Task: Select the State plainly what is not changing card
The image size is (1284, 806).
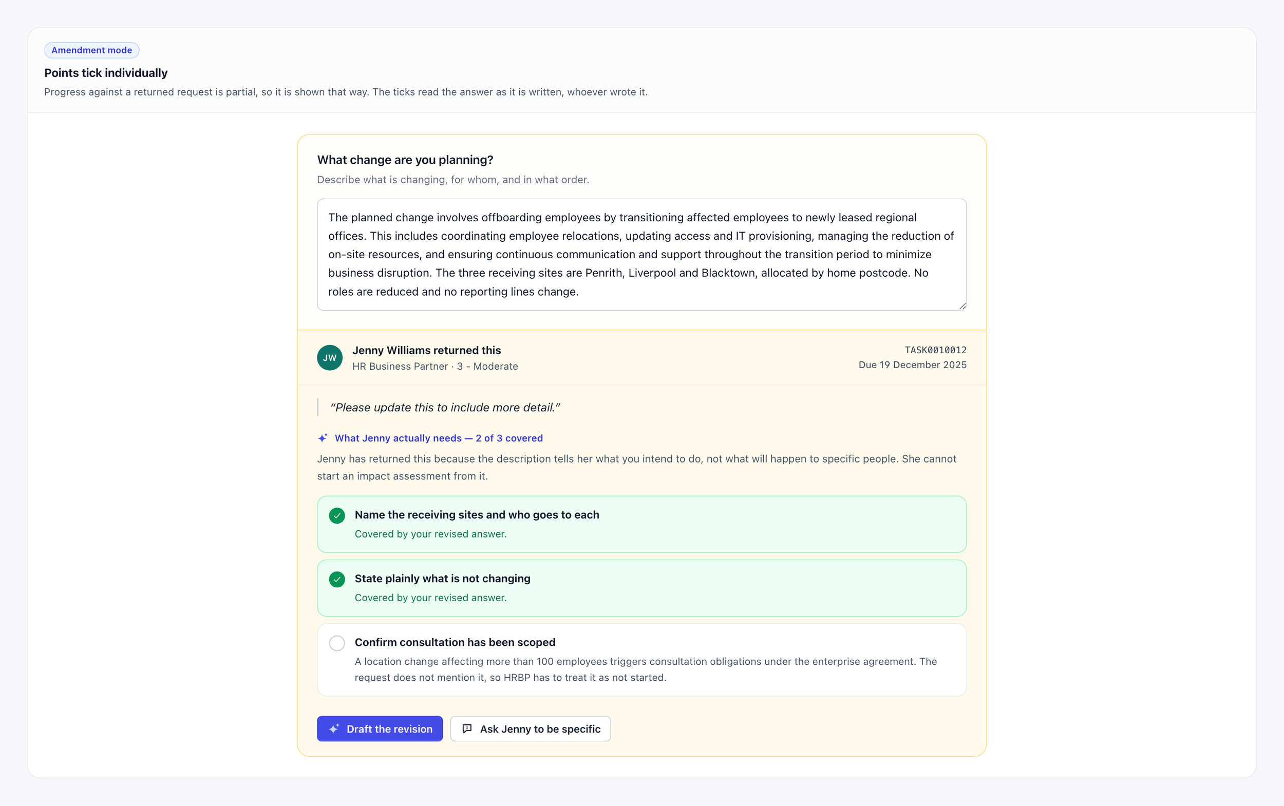Action: (641, 588)
